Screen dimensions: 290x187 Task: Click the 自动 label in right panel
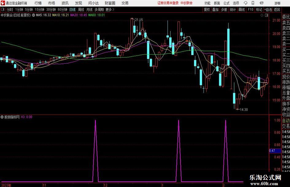286,121
